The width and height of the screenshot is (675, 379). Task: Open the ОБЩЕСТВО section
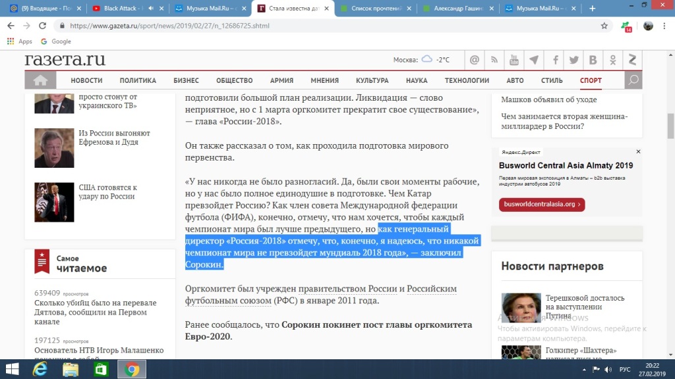[x=234, y=80]
